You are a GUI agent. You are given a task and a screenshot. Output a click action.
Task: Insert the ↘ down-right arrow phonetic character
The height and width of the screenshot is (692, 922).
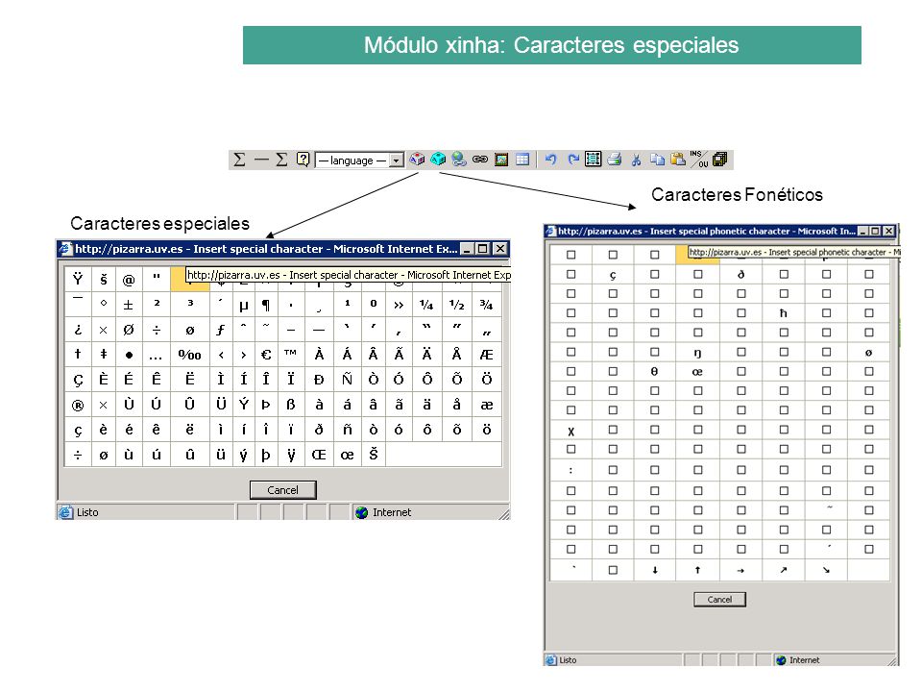point(826,570)
